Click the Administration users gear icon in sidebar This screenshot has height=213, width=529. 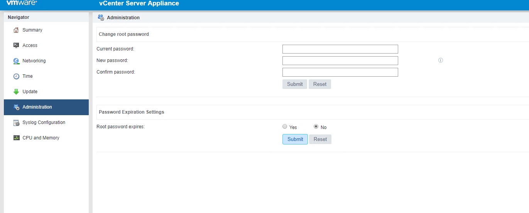(17, 107)
